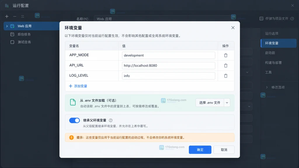Expand the 修改选项 section
299x168 pixels.
(267, 87)
